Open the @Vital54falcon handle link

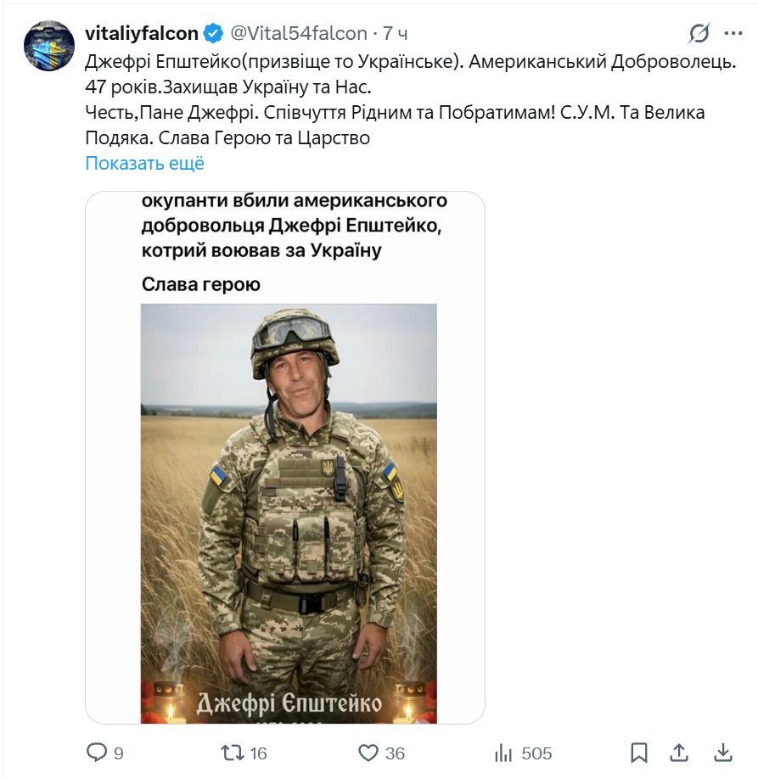[299, 33]
